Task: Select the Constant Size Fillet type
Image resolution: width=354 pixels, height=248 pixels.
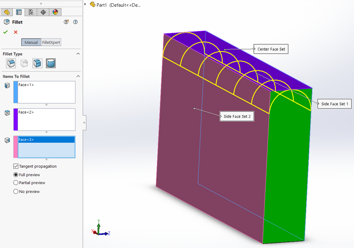Action: [11, 63]
